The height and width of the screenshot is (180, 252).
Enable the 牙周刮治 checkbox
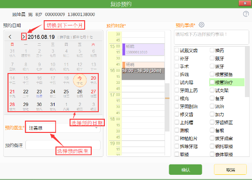pyautogui.click(x=177, y=106)
